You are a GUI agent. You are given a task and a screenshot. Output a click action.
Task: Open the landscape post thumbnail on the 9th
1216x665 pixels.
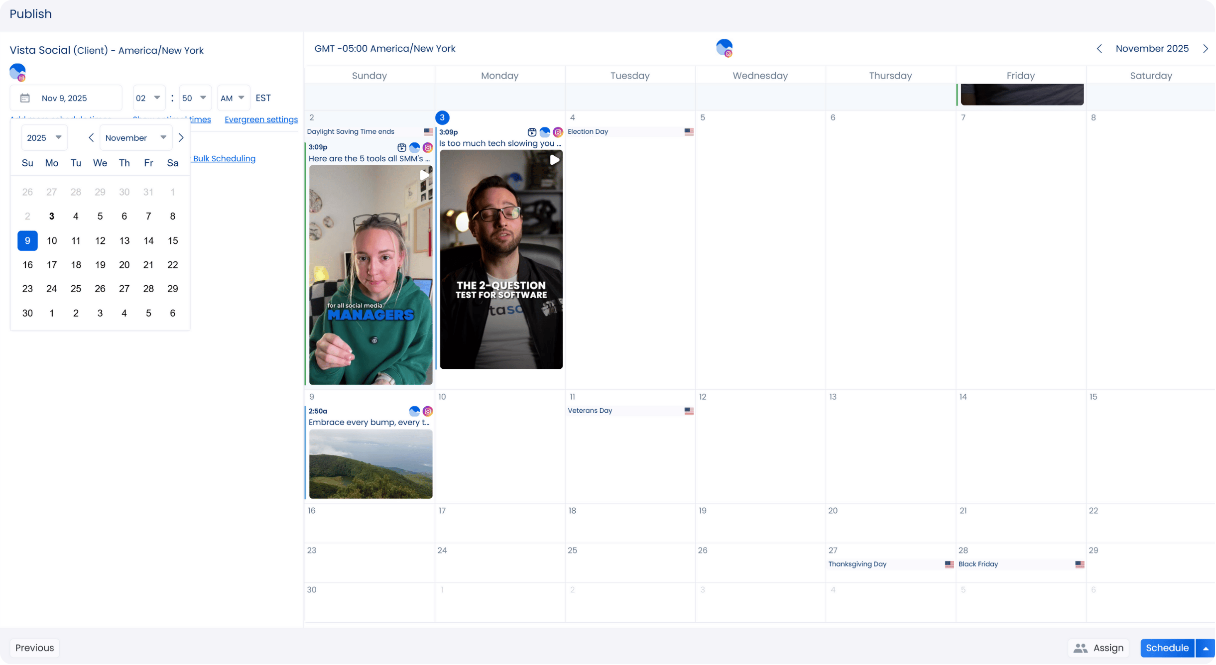click(370, 464)
